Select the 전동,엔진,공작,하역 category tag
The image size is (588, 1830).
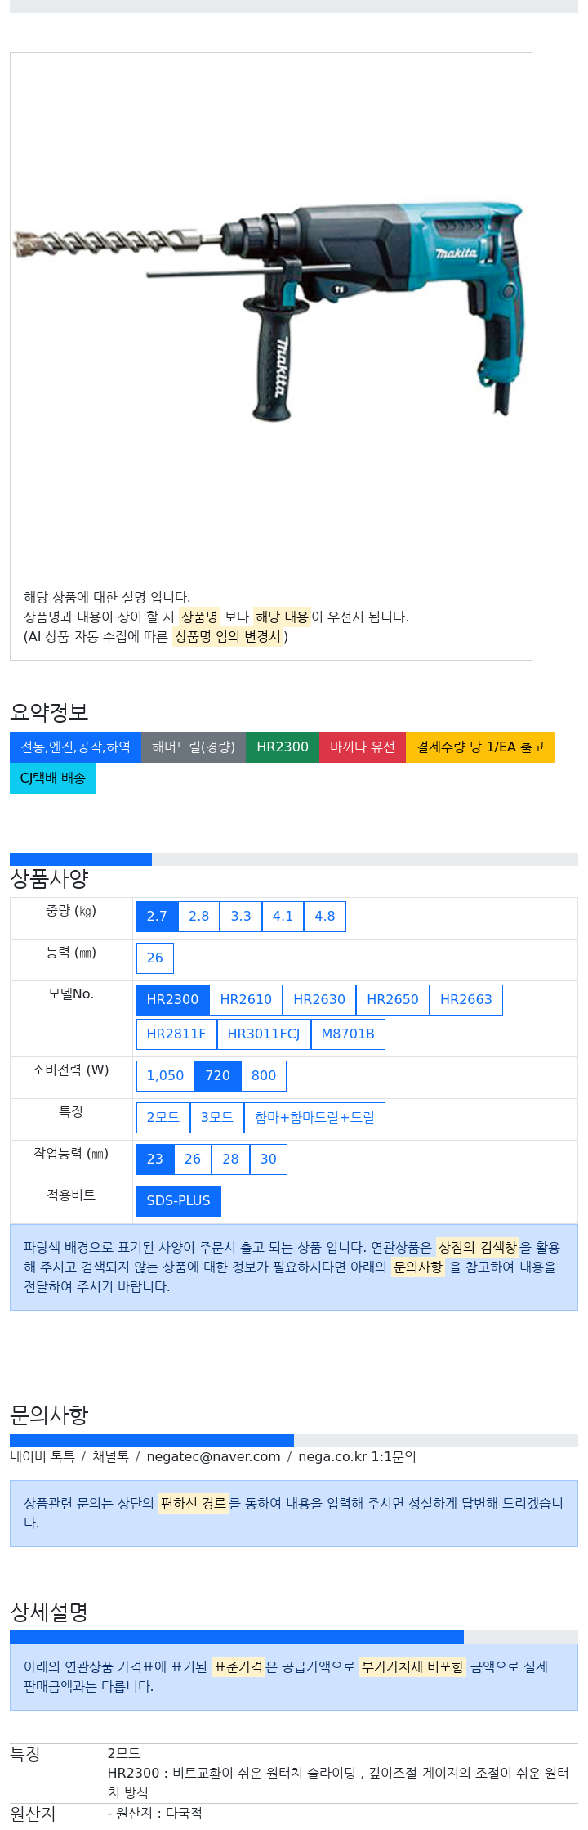[x=75, y=747]
